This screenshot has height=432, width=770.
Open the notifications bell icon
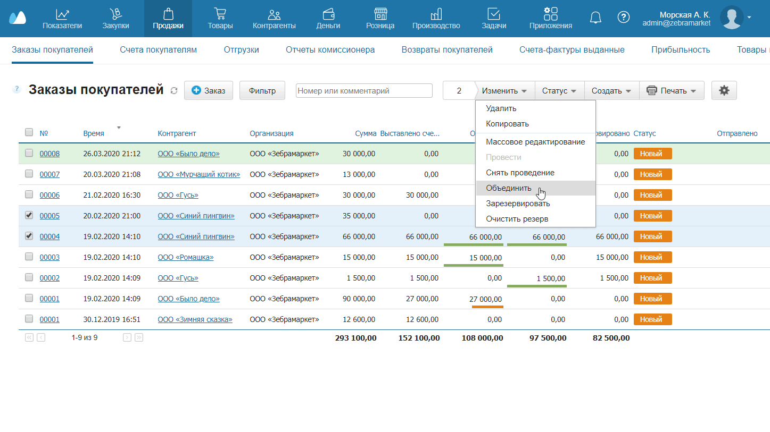[595, 18]
